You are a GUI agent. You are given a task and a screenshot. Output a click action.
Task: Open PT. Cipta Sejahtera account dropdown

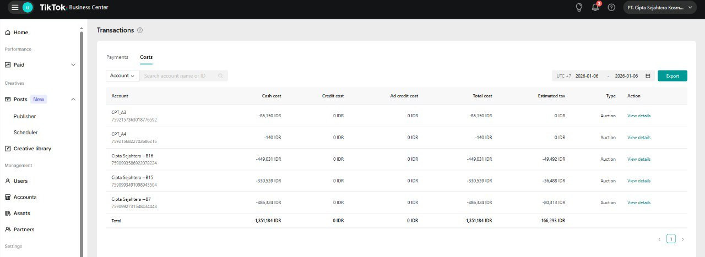click(659, 7)
